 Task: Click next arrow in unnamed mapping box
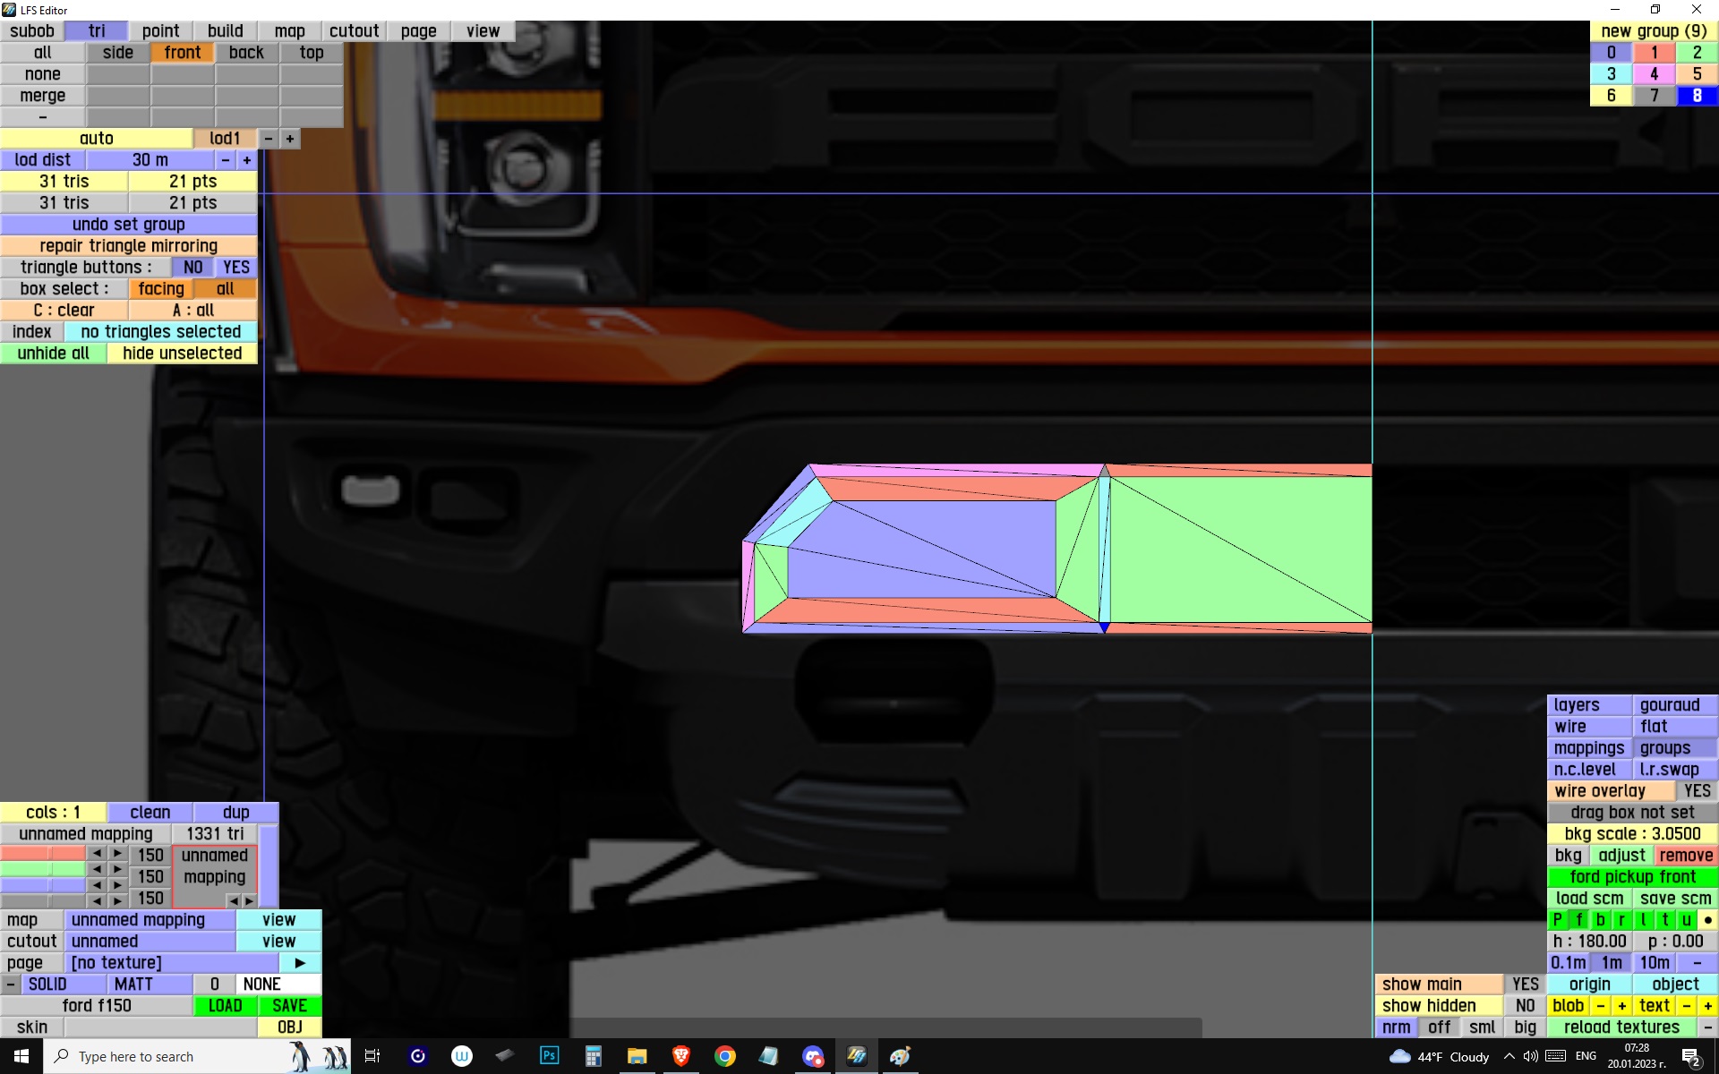pos(250,900)
